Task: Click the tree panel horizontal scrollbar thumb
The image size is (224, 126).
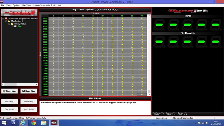Action: point(10,85)
